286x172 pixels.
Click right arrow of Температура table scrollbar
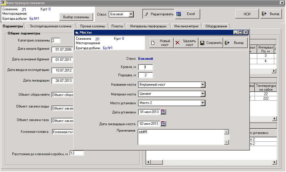point(275,119)
